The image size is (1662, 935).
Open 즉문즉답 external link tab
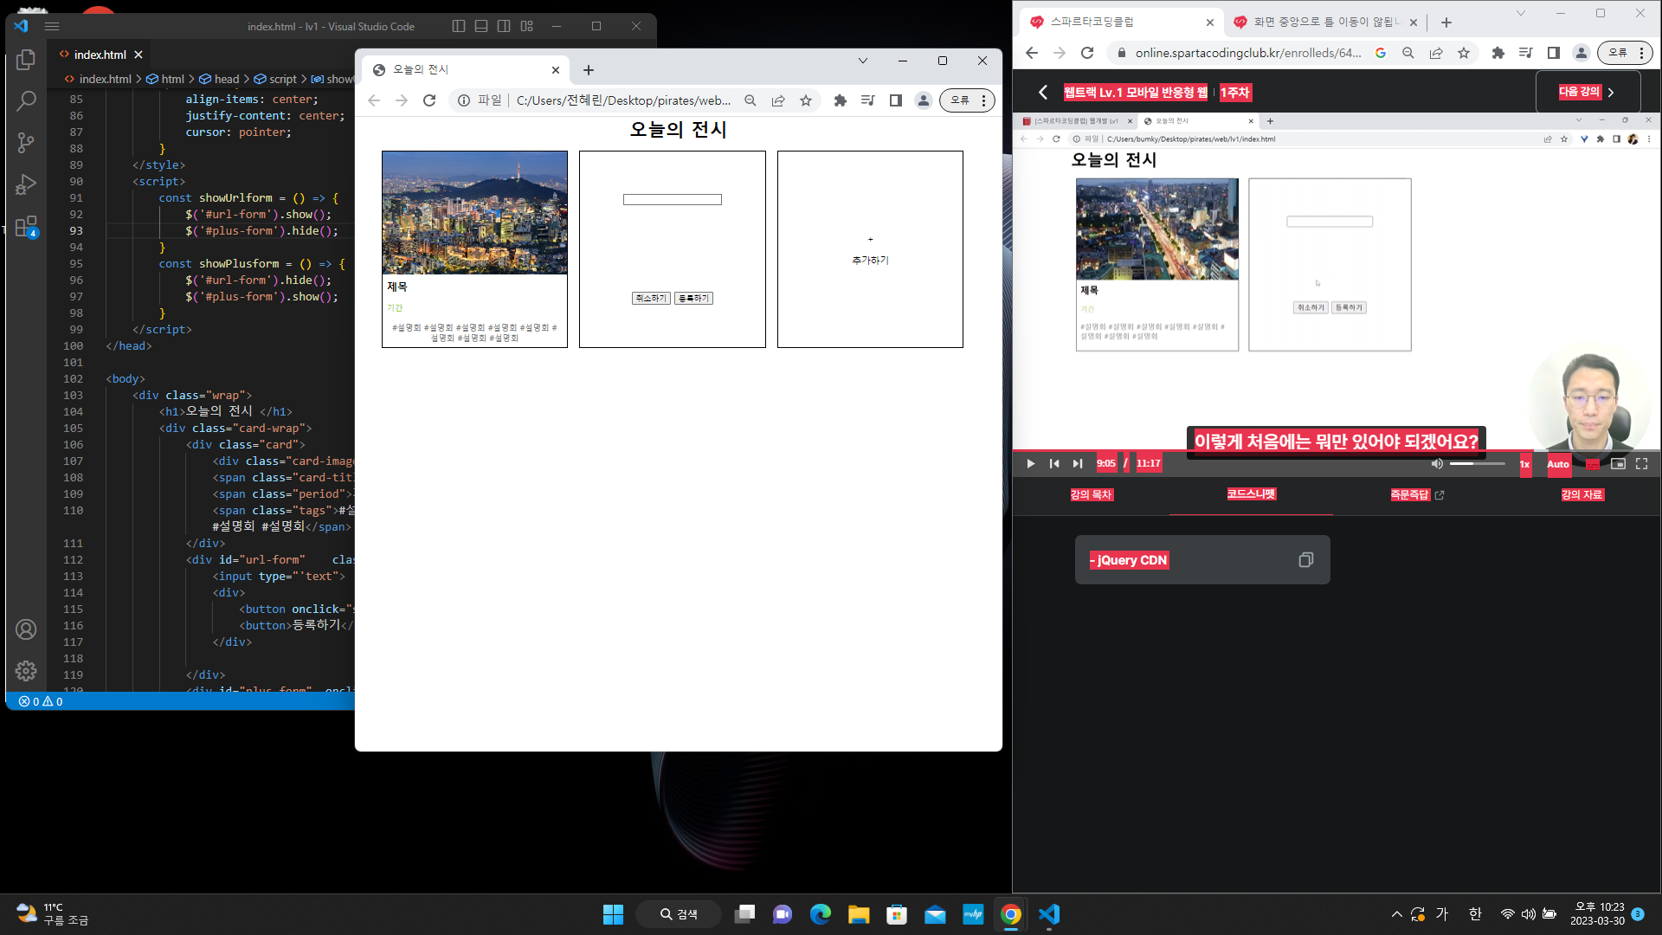pyautogui.click(x=1417, y=495)
